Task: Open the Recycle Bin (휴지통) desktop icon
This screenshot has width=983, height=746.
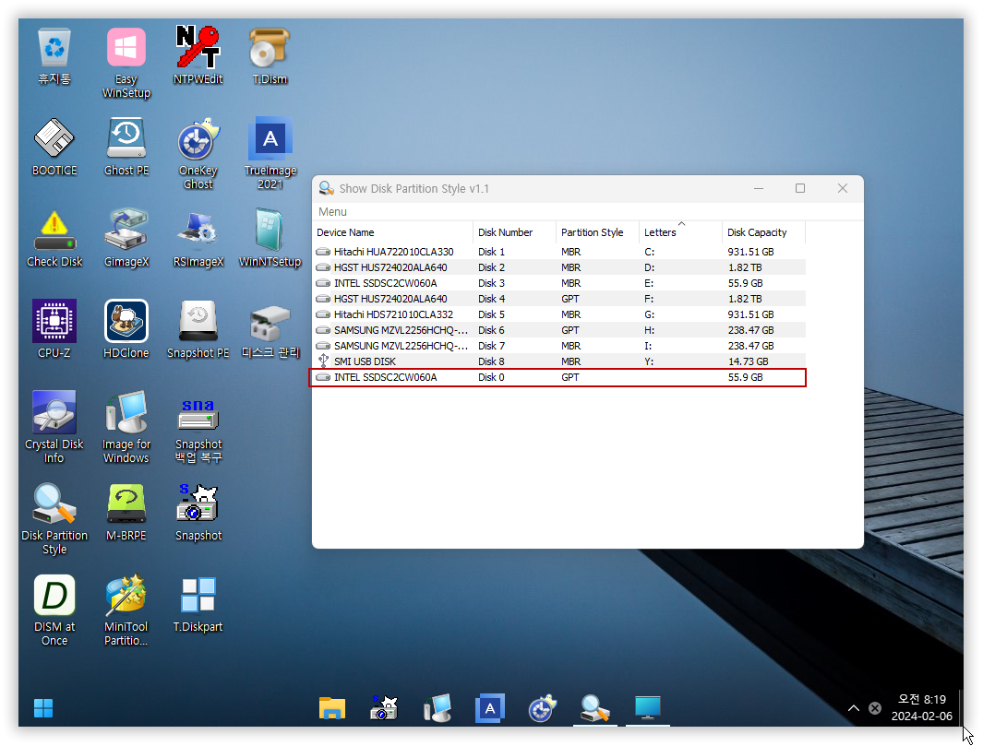Action: coord(54,56)
